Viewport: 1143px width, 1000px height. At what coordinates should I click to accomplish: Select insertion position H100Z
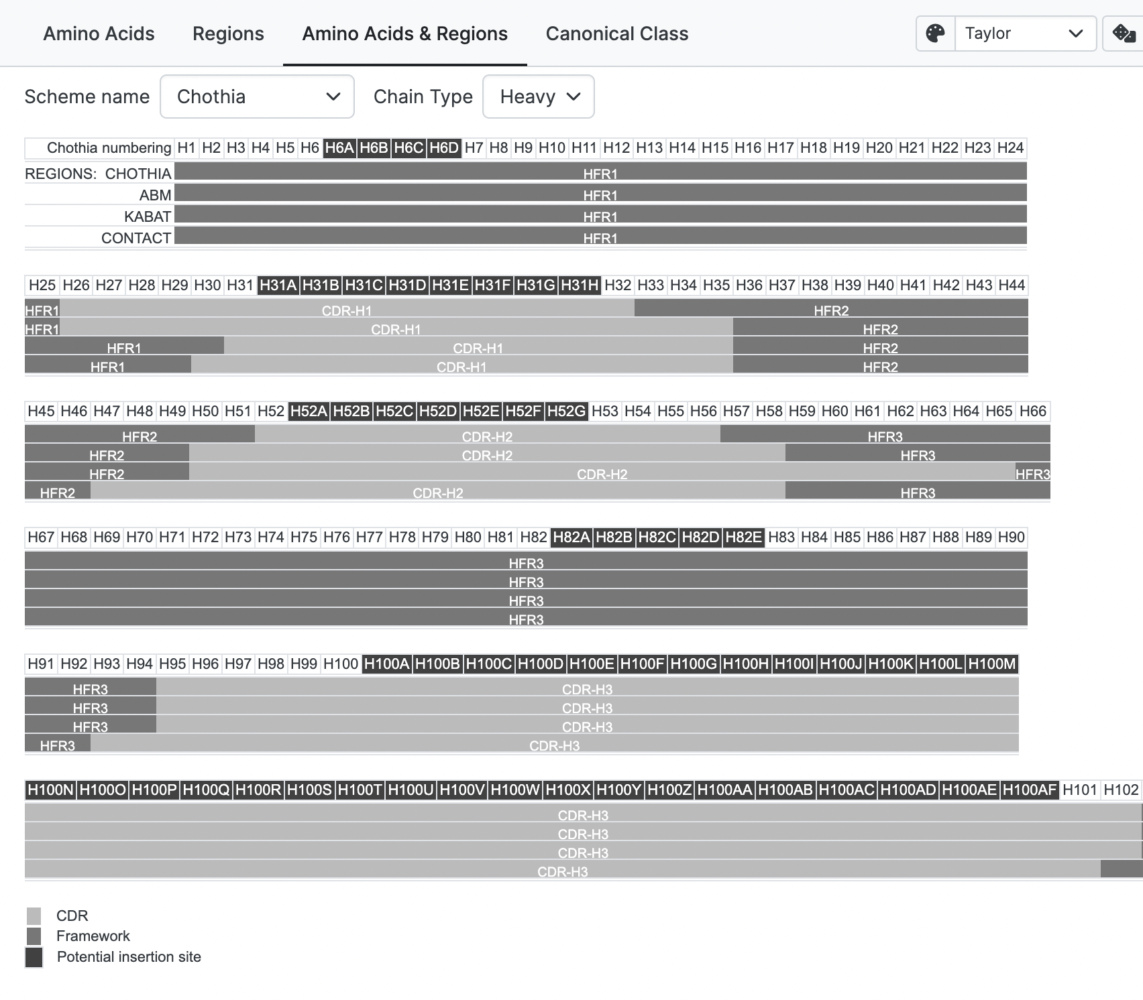pyautogui.click(x=669, y=790)
